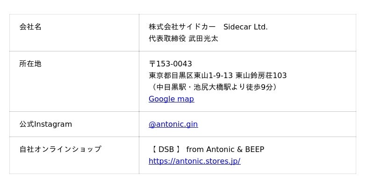Click the 【 DSB 】 shop name text
The width and height of the screenshot is (374, 188).
(x=165, y=150)
